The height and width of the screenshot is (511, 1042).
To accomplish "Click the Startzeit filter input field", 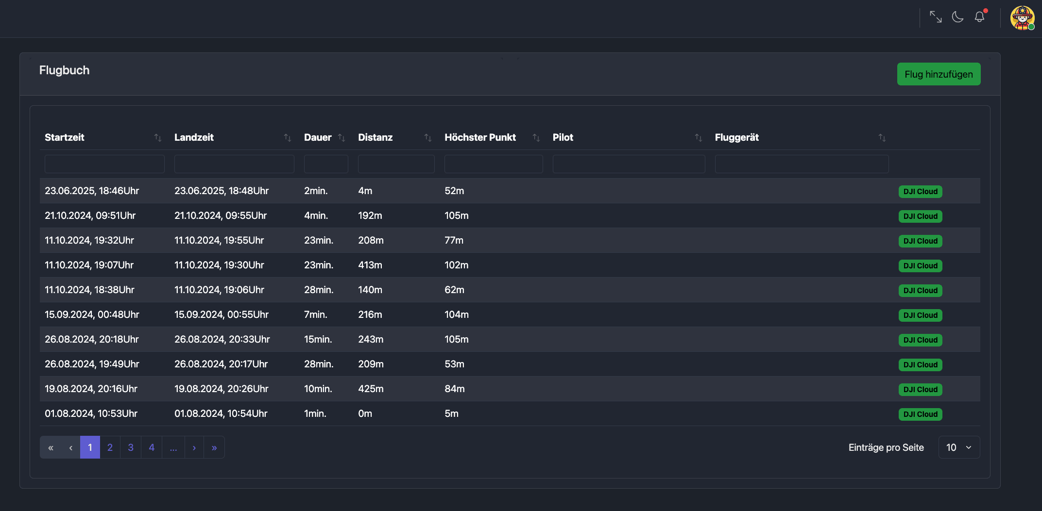I will tap(104, 164).
